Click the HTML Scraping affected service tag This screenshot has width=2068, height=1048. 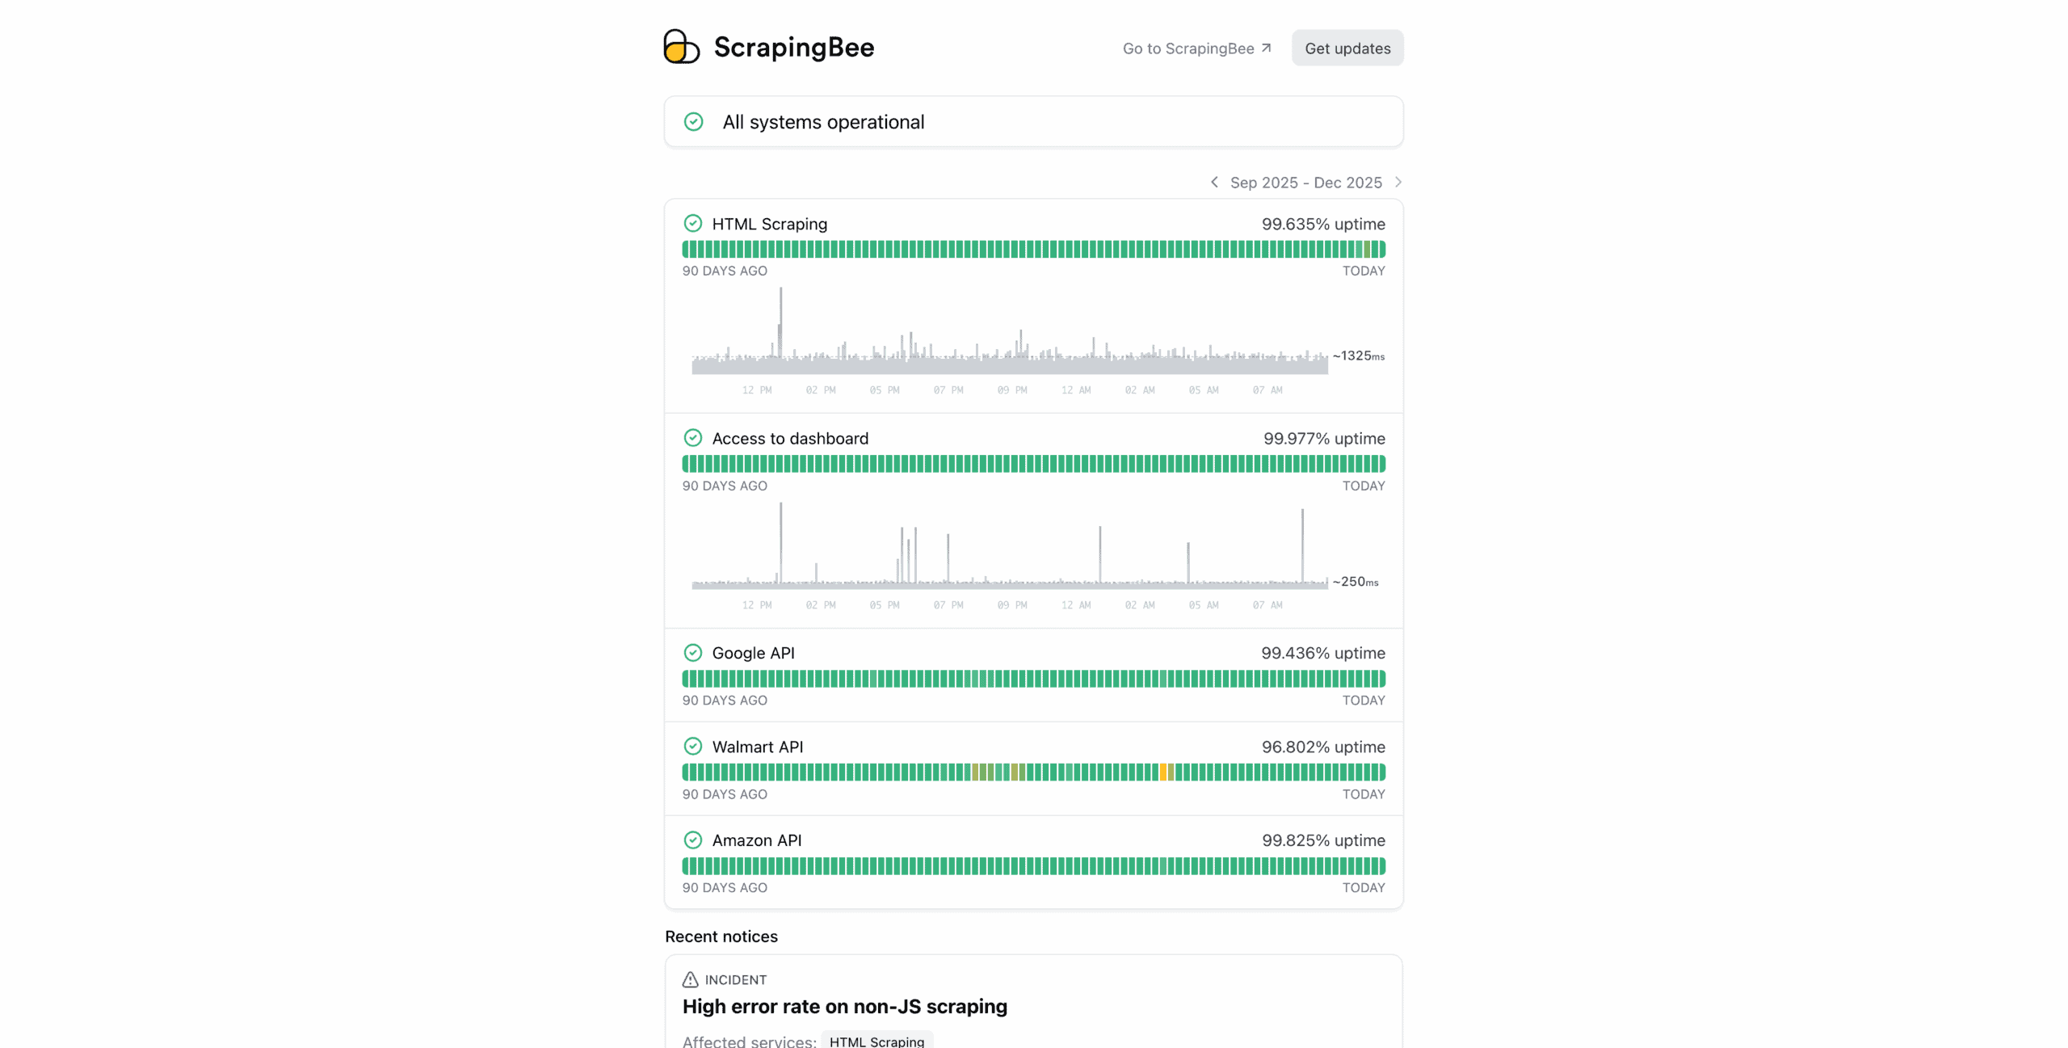click(x=876, y=1042)
